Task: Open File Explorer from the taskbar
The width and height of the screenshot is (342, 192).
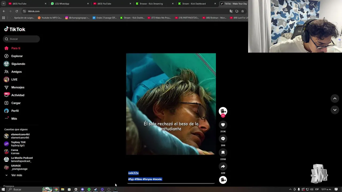Action: [x=63, y=189]
